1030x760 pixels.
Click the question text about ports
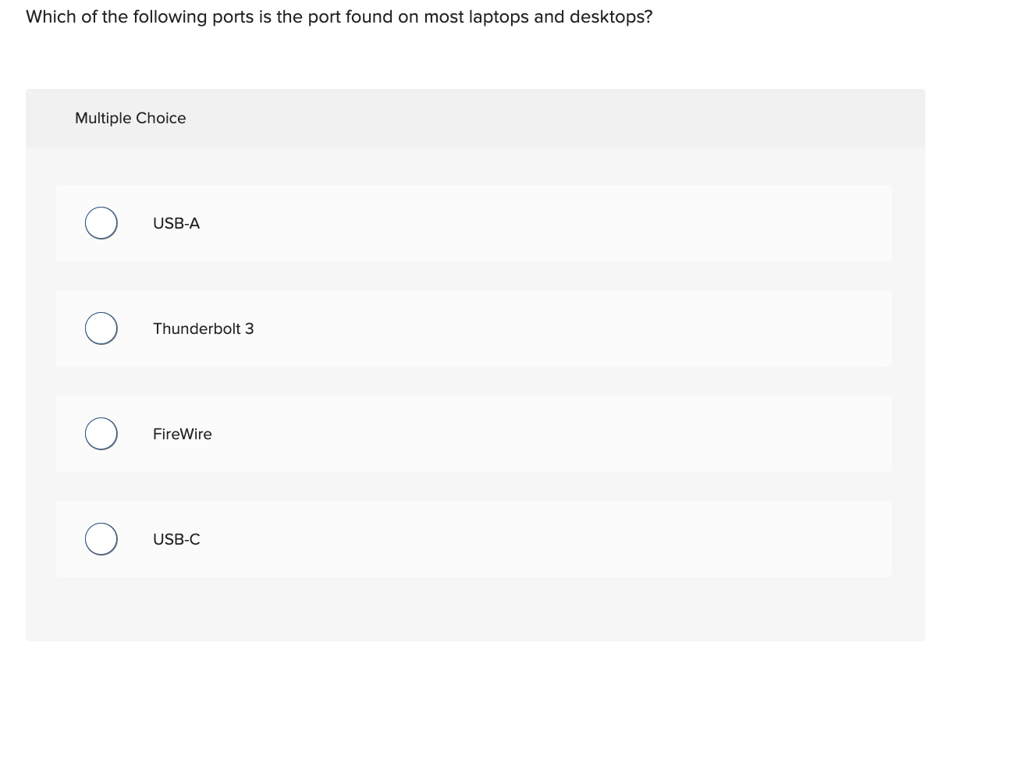tap(339, 16)
